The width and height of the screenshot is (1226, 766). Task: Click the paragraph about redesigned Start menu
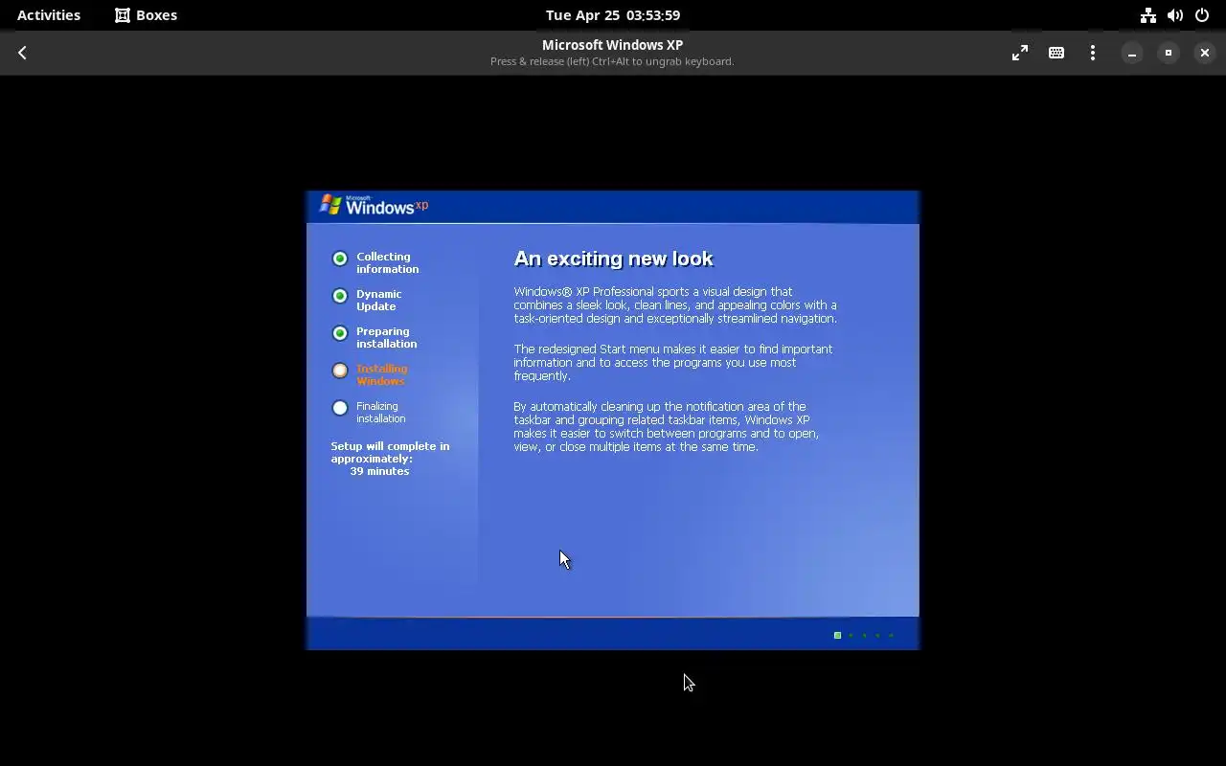point(673,362)
